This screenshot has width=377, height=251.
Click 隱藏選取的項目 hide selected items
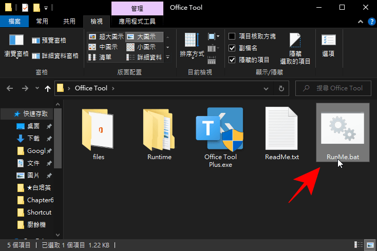(x=295, y=49)
